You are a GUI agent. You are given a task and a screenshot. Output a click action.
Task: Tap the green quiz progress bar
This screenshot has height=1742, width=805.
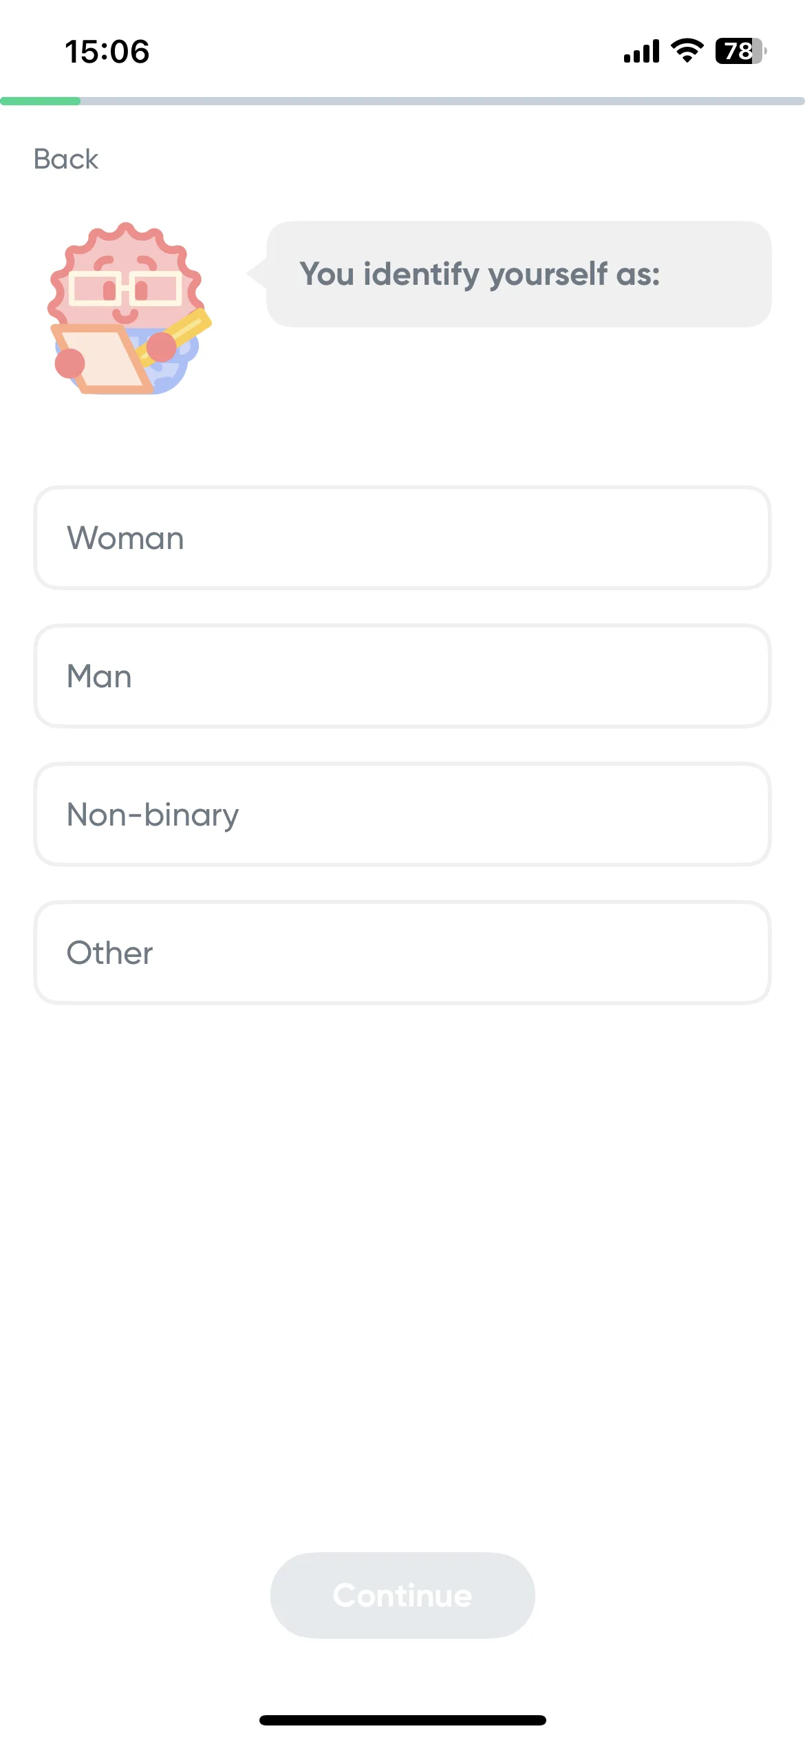[x=40, y=101]
